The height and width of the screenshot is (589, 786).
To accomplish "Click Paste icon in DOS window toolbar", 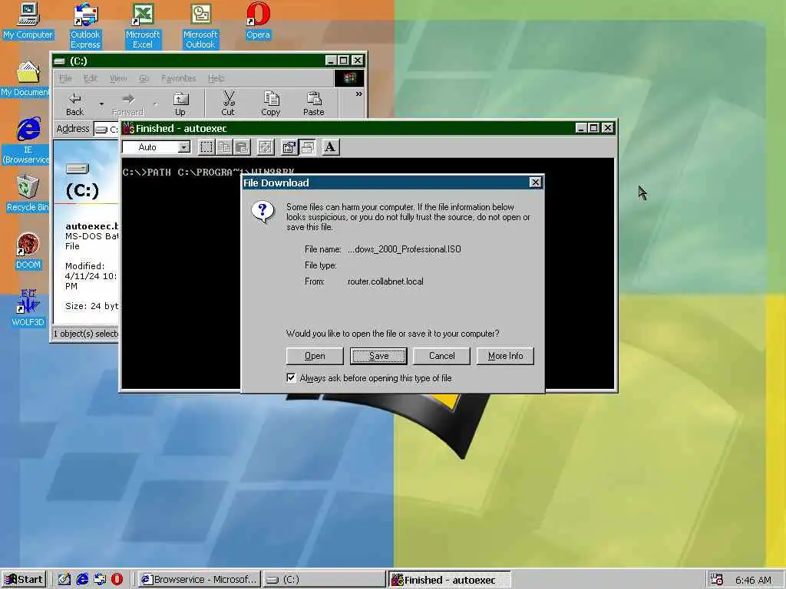I will click(242, 147).
